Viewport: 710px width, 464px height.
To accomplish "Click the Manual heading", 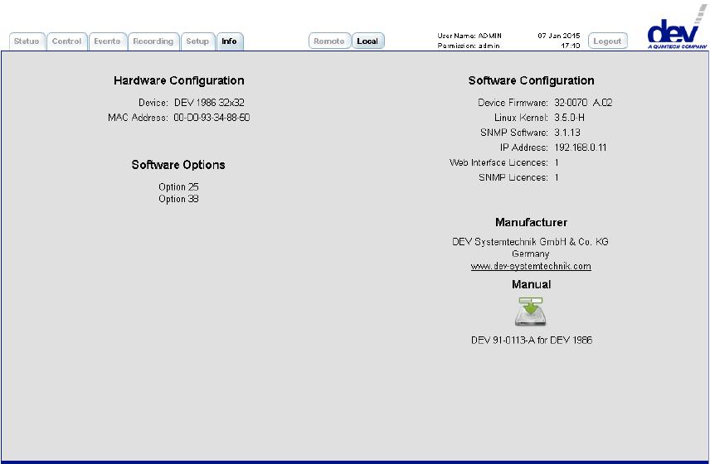I will (x=531, y=284).
